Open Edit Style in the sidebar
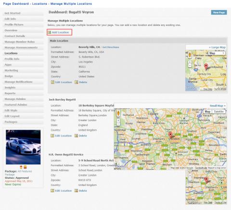 click(23, 111)
